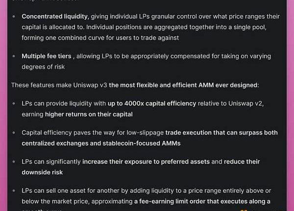
Task: Click the 'degrees of risk' text
Action: point(43,67)
